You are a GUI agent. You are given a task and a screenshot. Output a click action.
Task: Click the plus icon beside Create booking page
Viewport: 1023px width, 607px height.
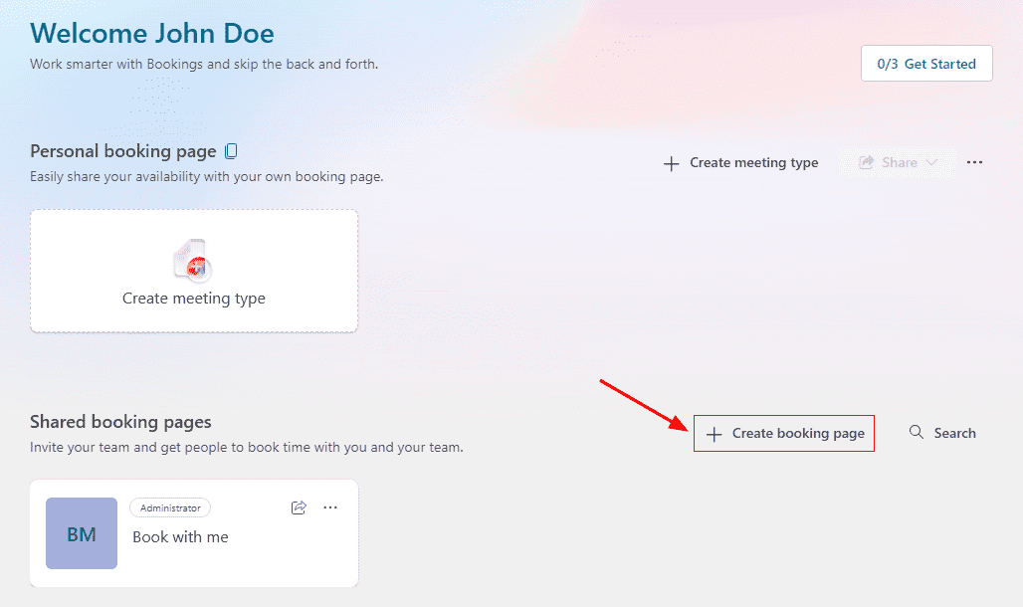point(714,434)
